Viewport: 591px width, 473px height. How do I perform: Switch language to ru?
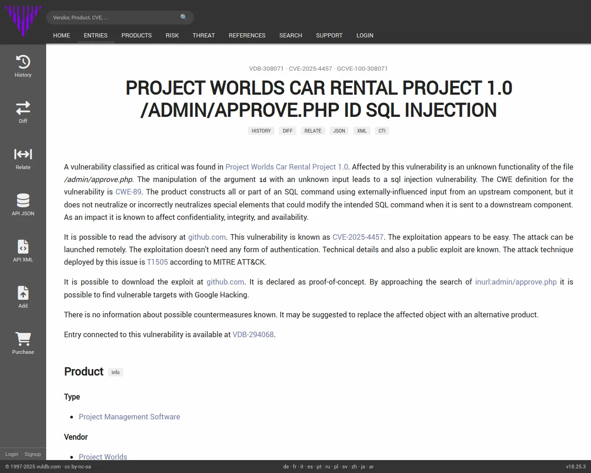[x=328, y=467]
